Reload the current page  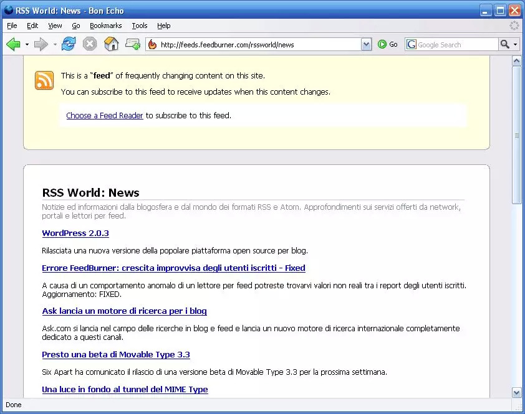pos(68,44)
